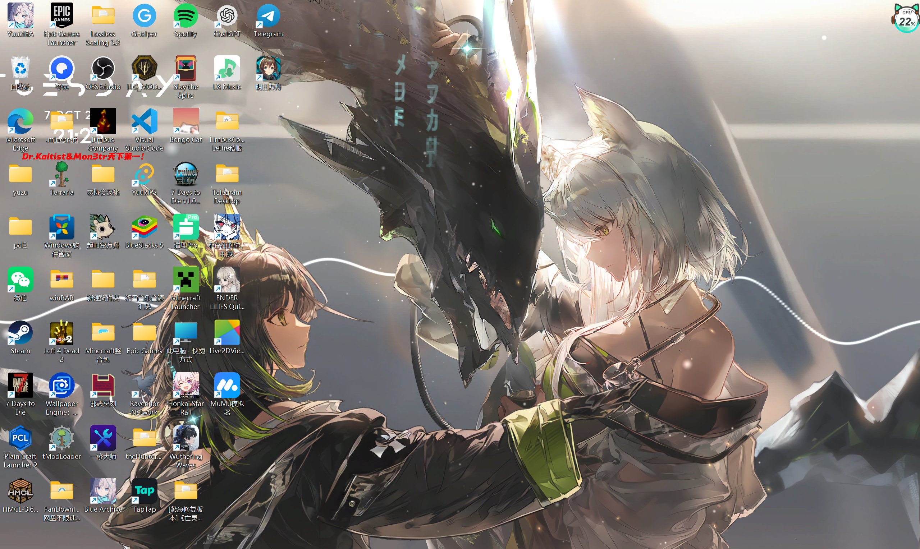Viewport: 920px width, 549px height.
Task: Select the Visual Studio Code shortcut
Action: click(144, 121)
